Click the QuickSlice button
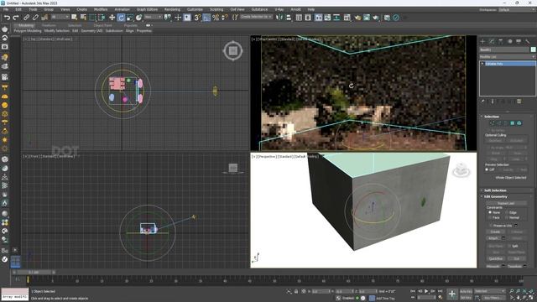The width and height of the screenshot is (537, 302). click(x=496, y=259)
